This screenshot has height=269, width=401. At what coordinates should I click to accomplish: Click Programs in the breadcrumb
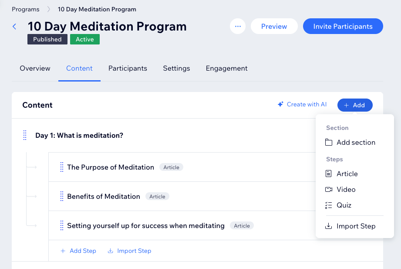25,9
